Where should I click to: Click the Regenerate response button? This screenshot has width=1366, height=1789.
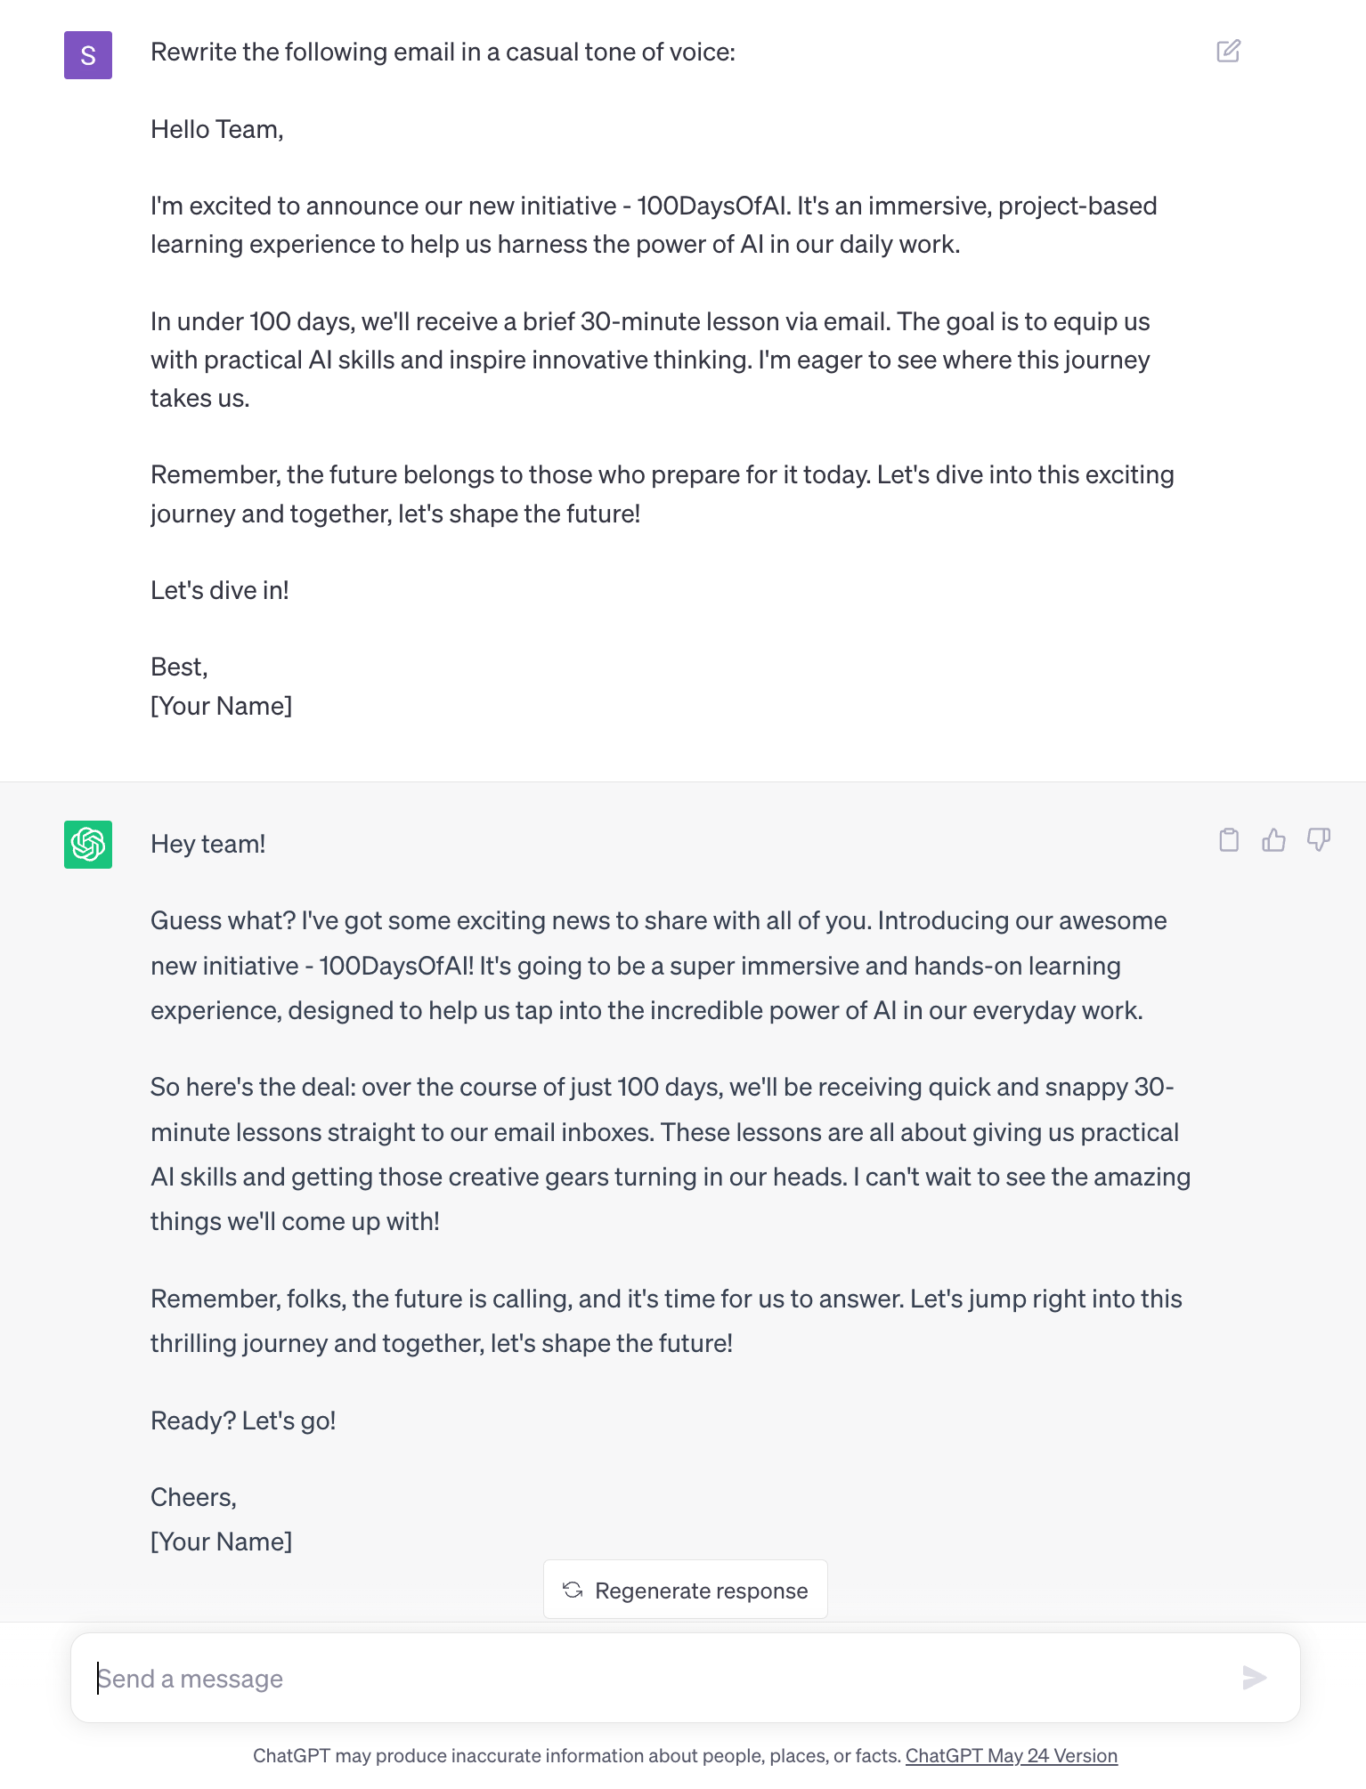point(686,1590)
